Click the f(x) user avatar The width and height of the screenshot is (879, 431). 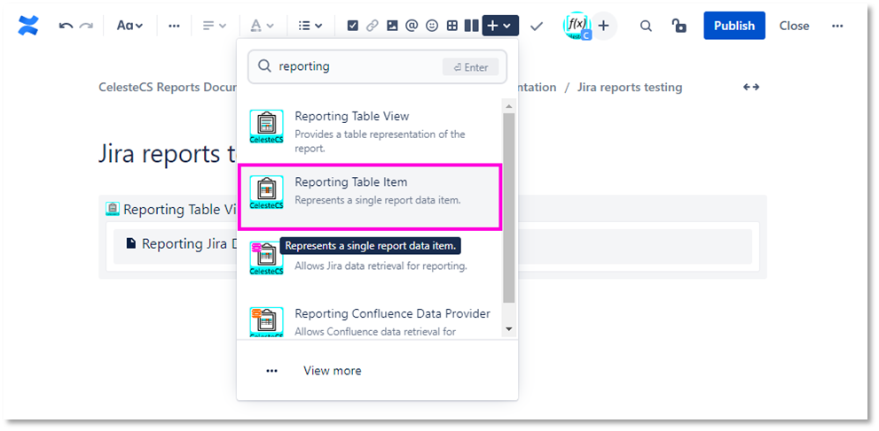(577, 26)
